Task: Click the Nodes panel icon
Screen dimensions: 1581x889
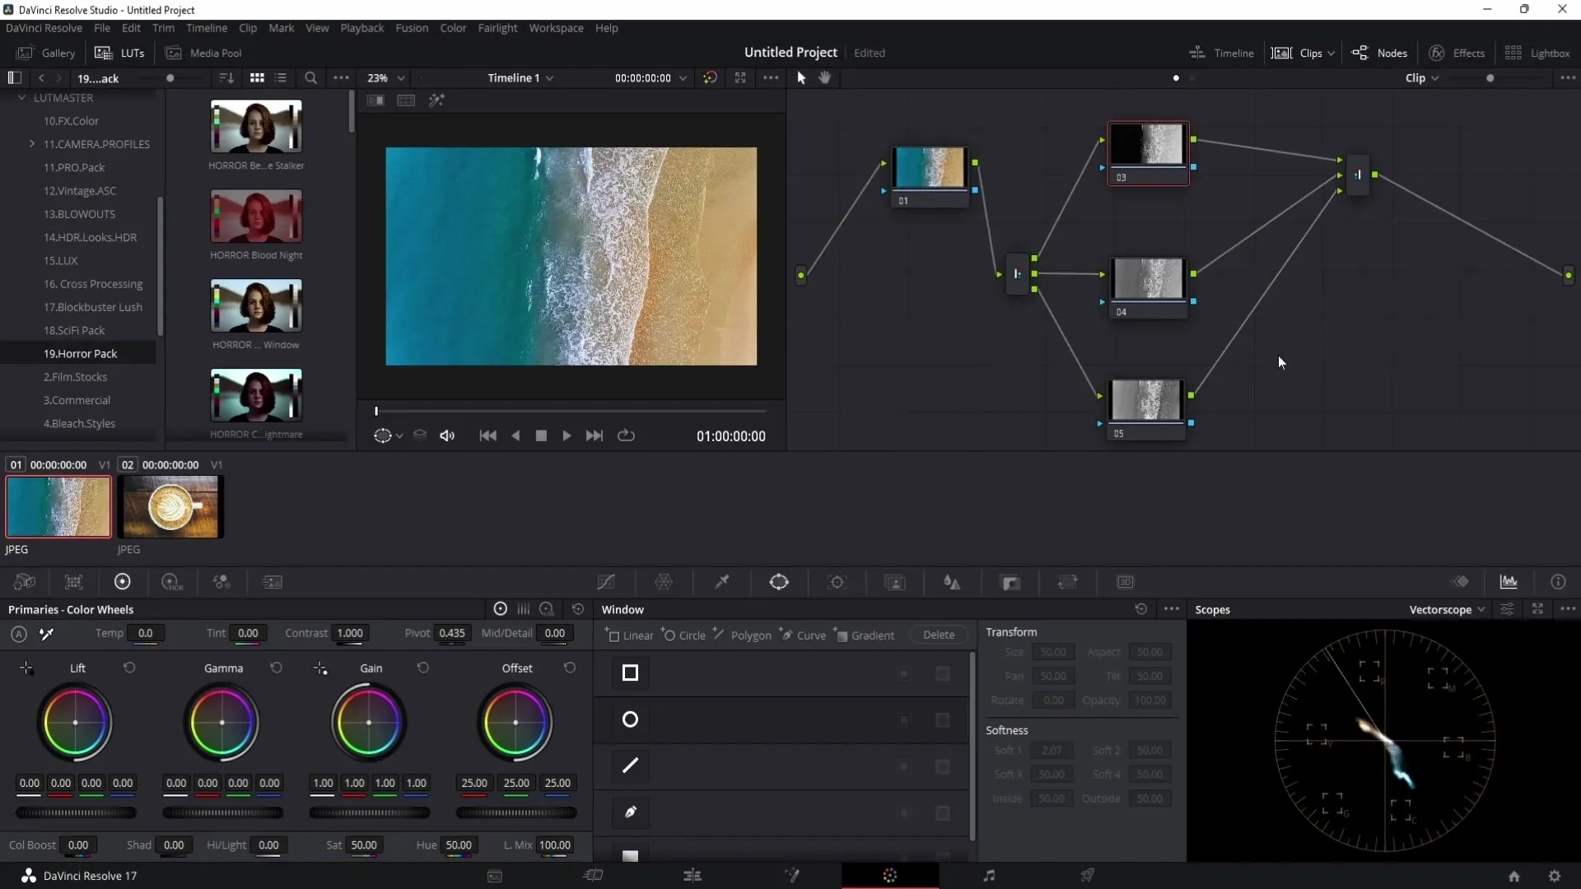Action: coord(1360,52)
